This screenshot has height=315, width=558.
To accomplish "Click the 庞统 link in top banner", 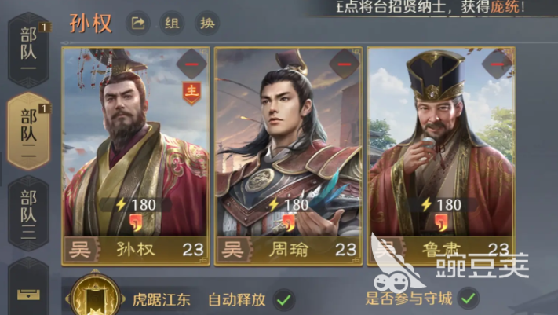I will coord(505,6).
